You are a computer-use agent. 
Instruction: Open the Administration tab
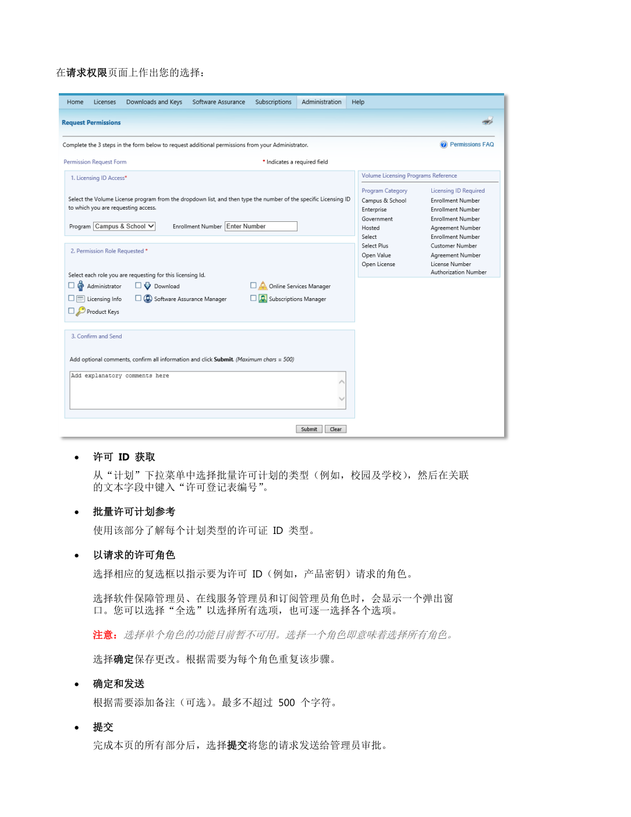321,102
